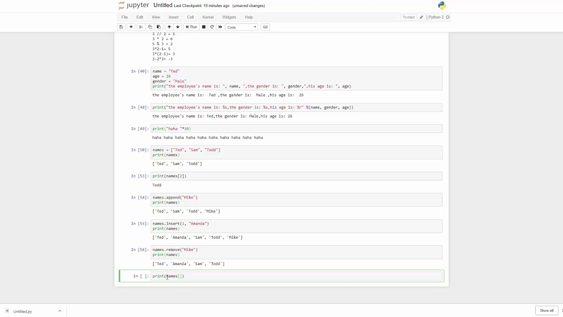
Task: Open the Cell menu
Action: [x=190, y=17]
